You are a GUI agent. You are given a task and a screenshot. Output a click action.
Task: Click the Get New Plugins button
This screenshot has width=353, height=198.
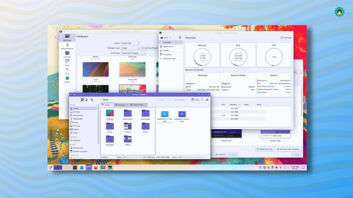[150, 48]
